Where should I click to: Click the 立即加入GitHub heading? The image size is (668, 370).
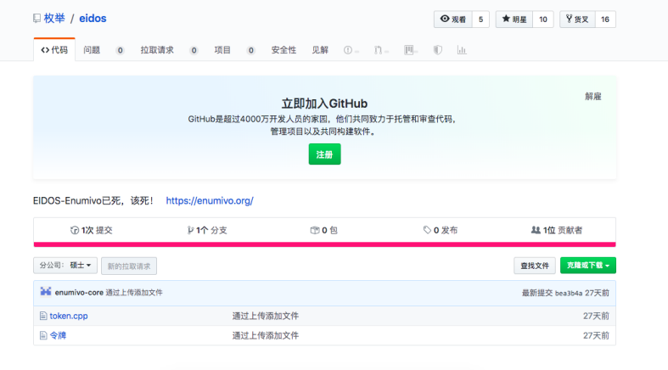(324, 104)
